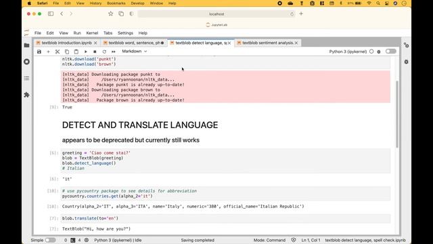Open the Kernel menu
This screenshot has height=244, width=433.
pos(92,33)
